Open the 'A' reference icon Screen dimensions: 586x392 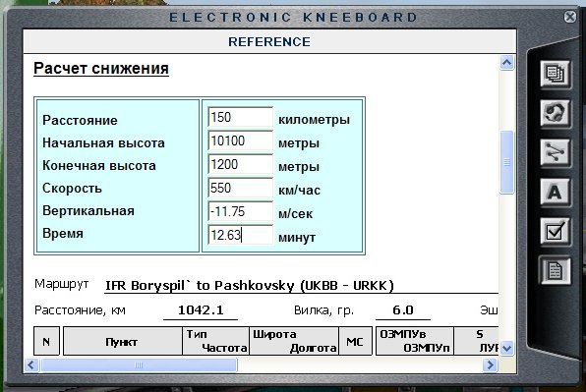click(x=555, y=193)
